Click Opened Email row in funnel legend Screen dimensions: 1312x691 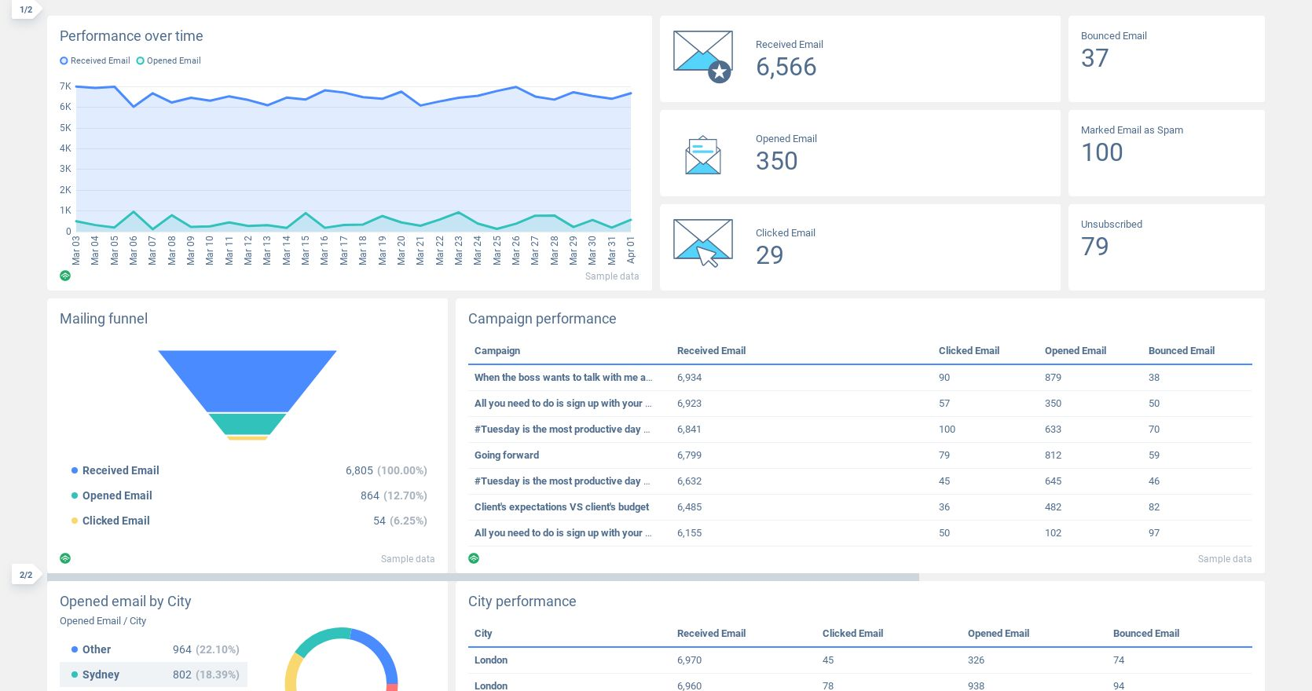(x=247, y=495)
